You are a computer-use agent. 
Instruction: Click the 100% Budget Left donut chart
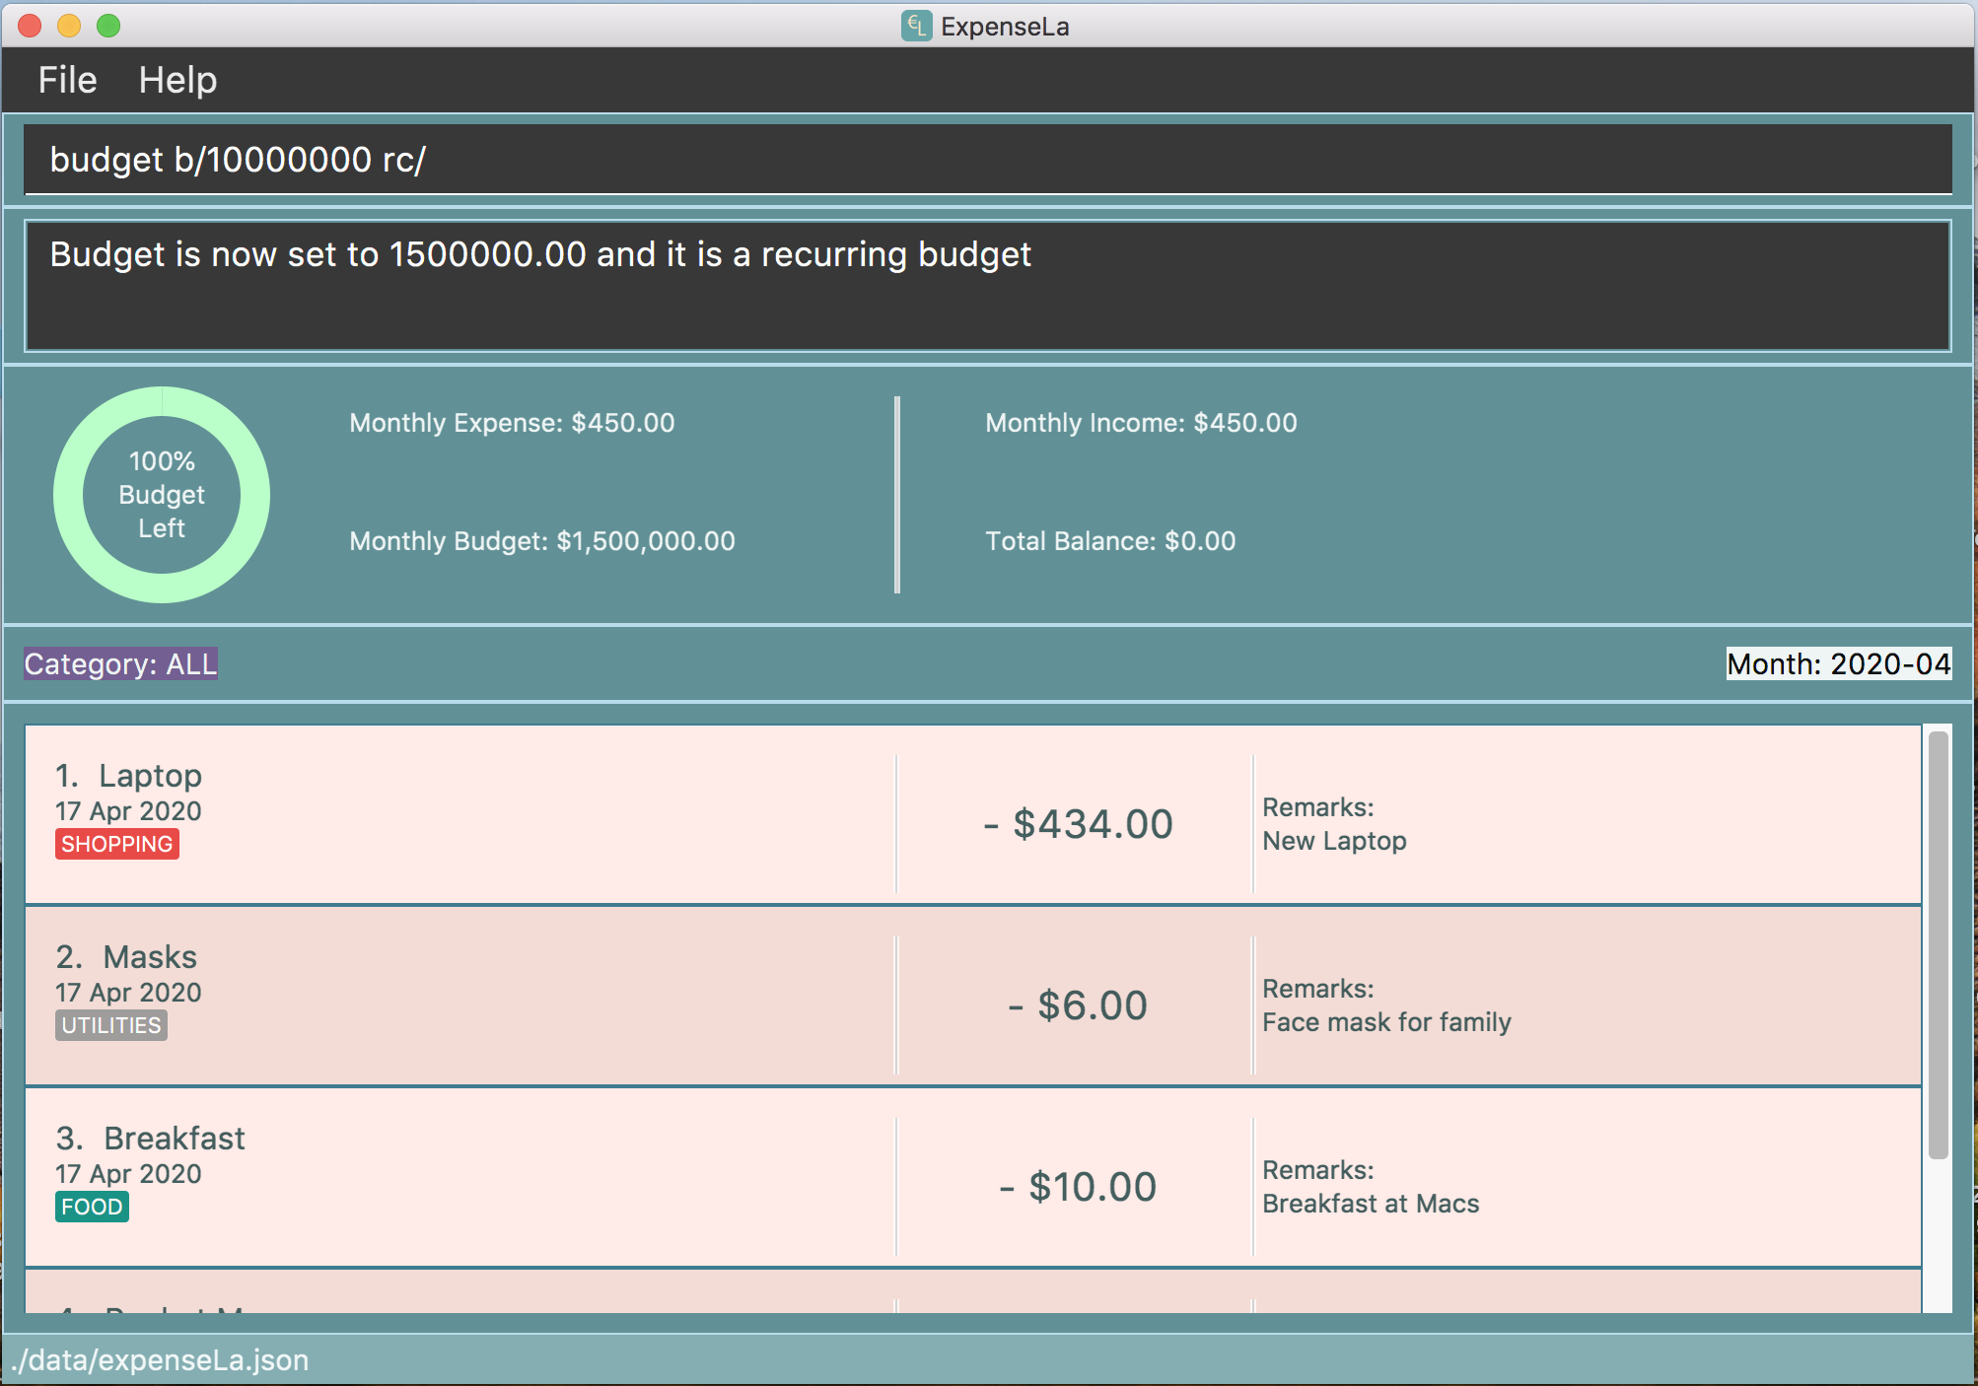(x=162, y=495)
